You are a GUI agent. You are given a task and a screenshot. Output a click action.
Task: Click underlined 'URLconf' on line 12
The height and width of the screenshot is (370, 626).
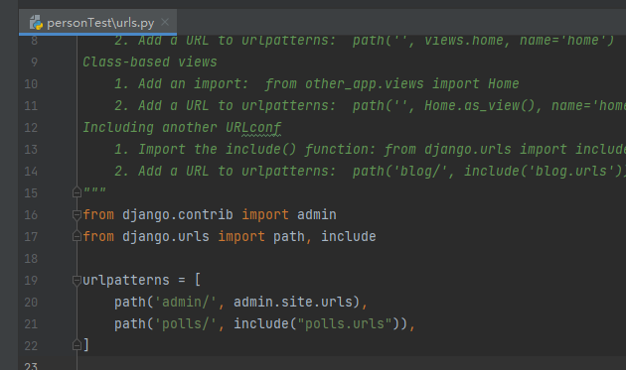[253, 128]
